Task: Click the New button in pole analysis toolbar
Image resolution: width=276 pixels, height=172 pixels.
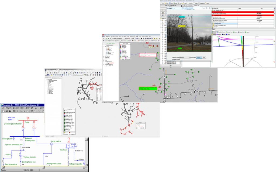Action: pos(163,3)
